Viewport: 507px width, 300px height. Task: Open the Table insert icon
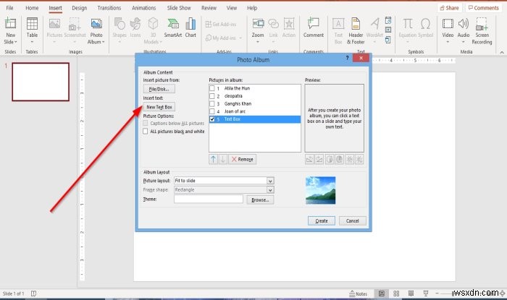[x=32, y=24]
